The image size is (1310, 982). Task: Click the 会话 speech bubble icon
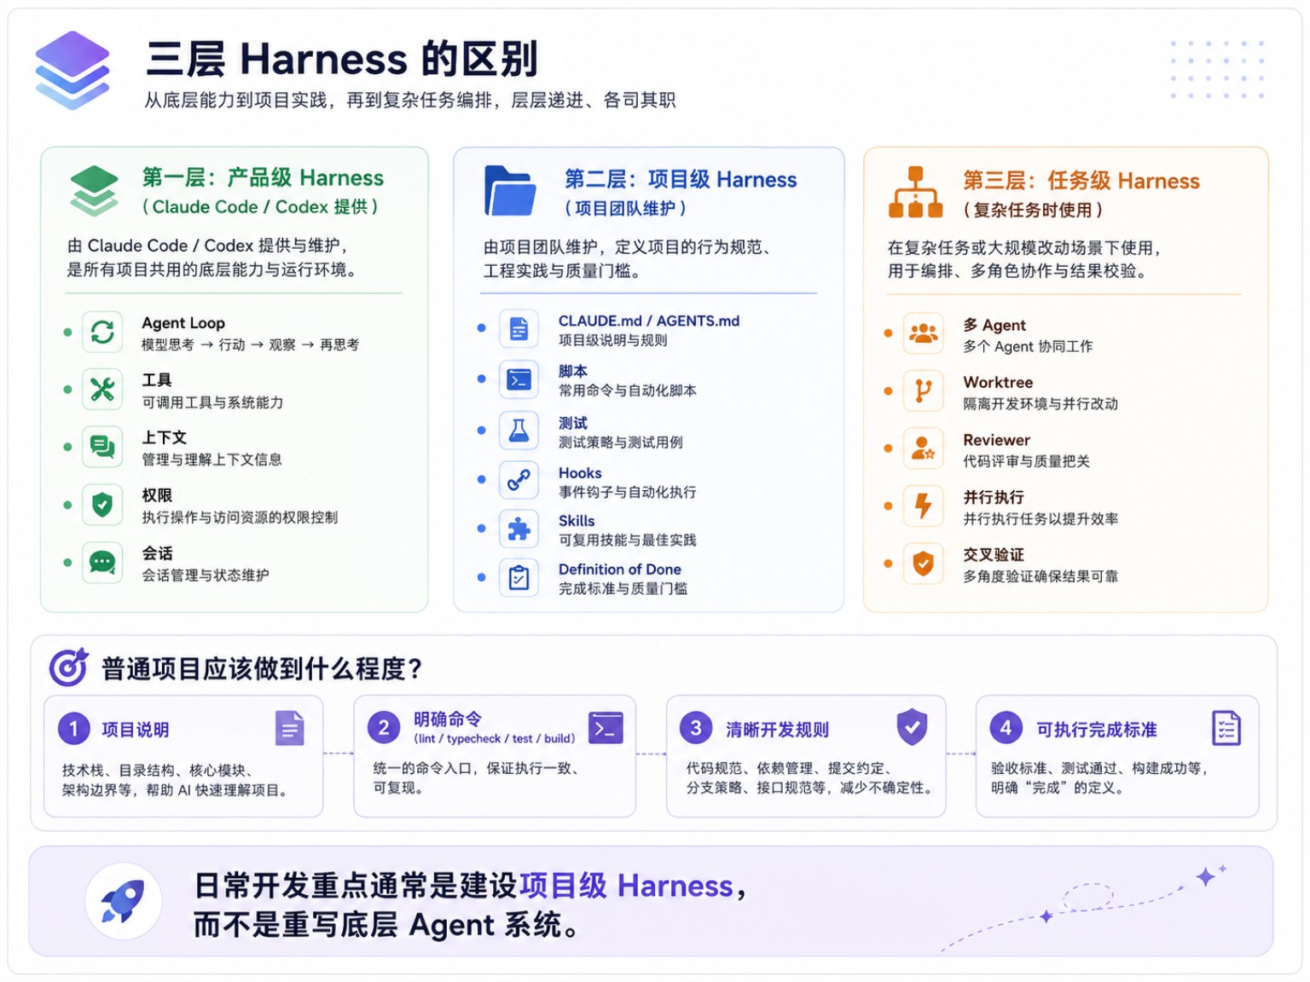point(102,563)
